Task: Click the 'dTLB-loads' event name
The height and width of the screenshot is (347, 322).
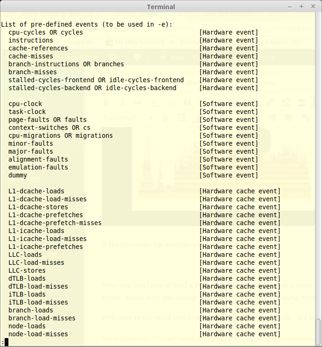Action: [x=27, y=278]
